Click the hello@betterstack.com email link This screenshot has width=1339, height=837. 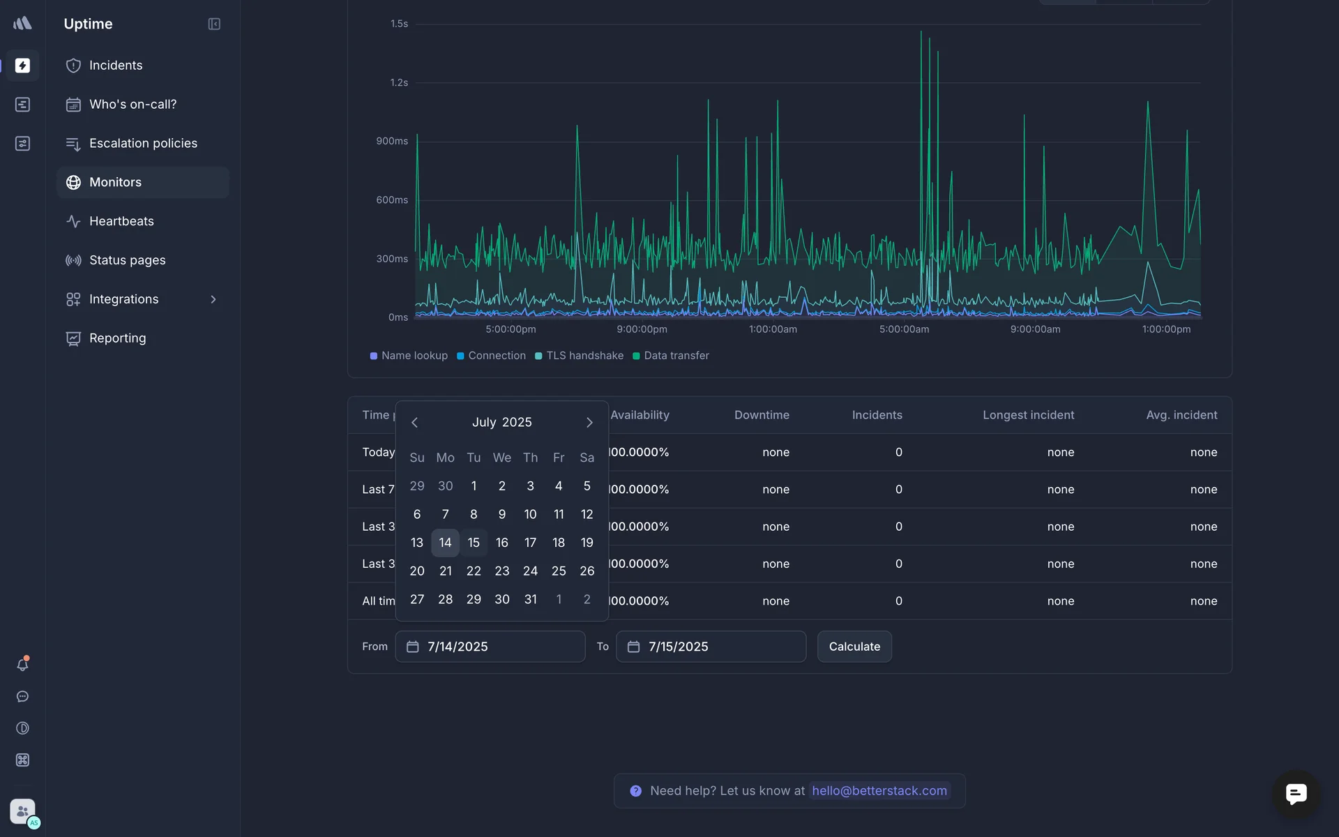point(879,791)
